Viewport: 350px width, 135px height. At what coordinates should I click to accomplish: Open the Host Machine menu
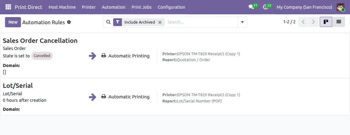coord(62,7)
